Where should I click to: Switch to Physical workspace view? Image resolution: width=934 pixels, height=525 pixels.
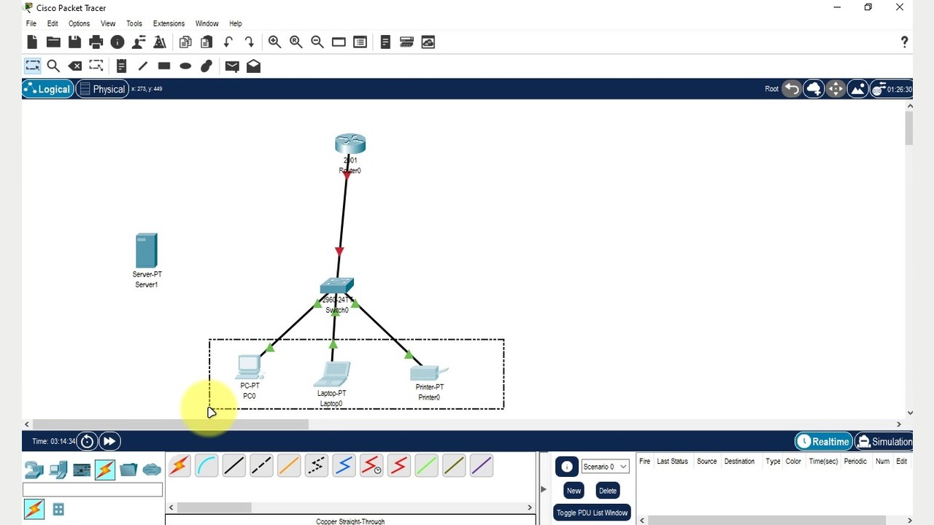coord(101,89)
